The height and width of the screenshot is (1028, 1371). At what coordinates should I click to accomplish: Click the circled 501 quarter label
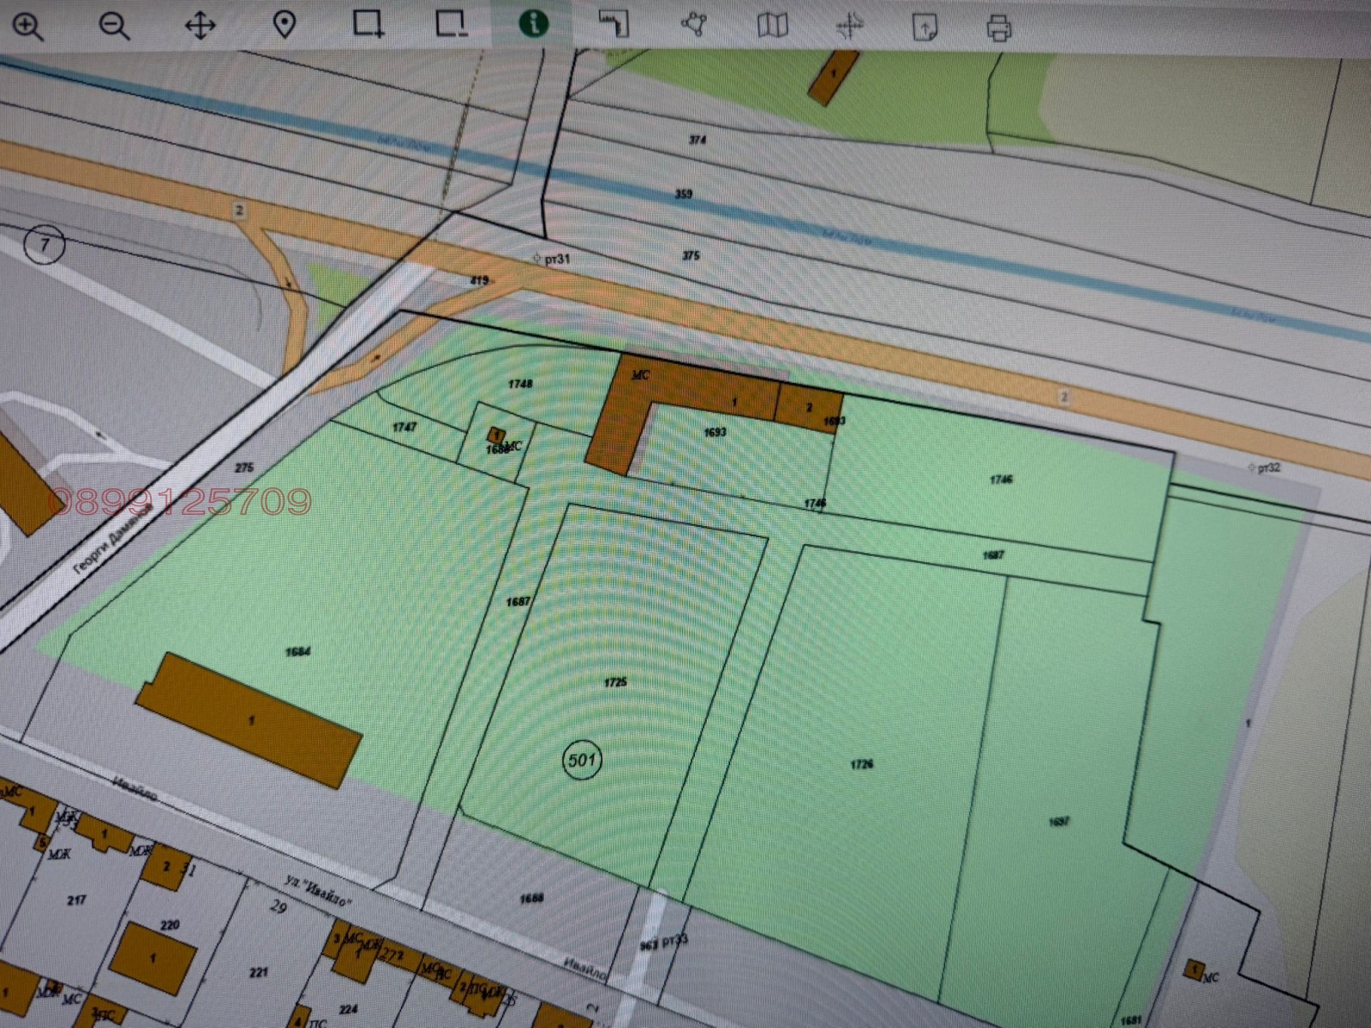click(582, 760)
